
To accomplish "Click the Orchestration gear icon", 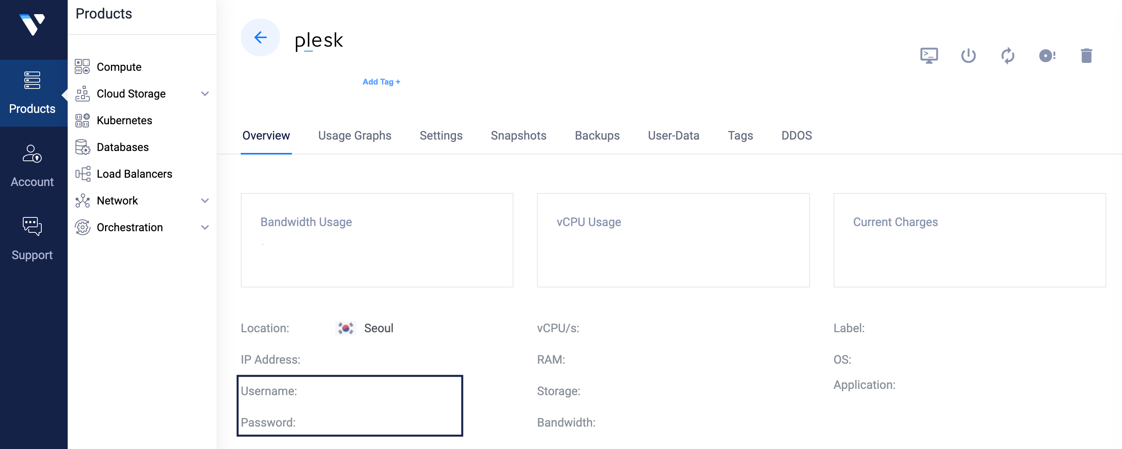I will point(82,227).
